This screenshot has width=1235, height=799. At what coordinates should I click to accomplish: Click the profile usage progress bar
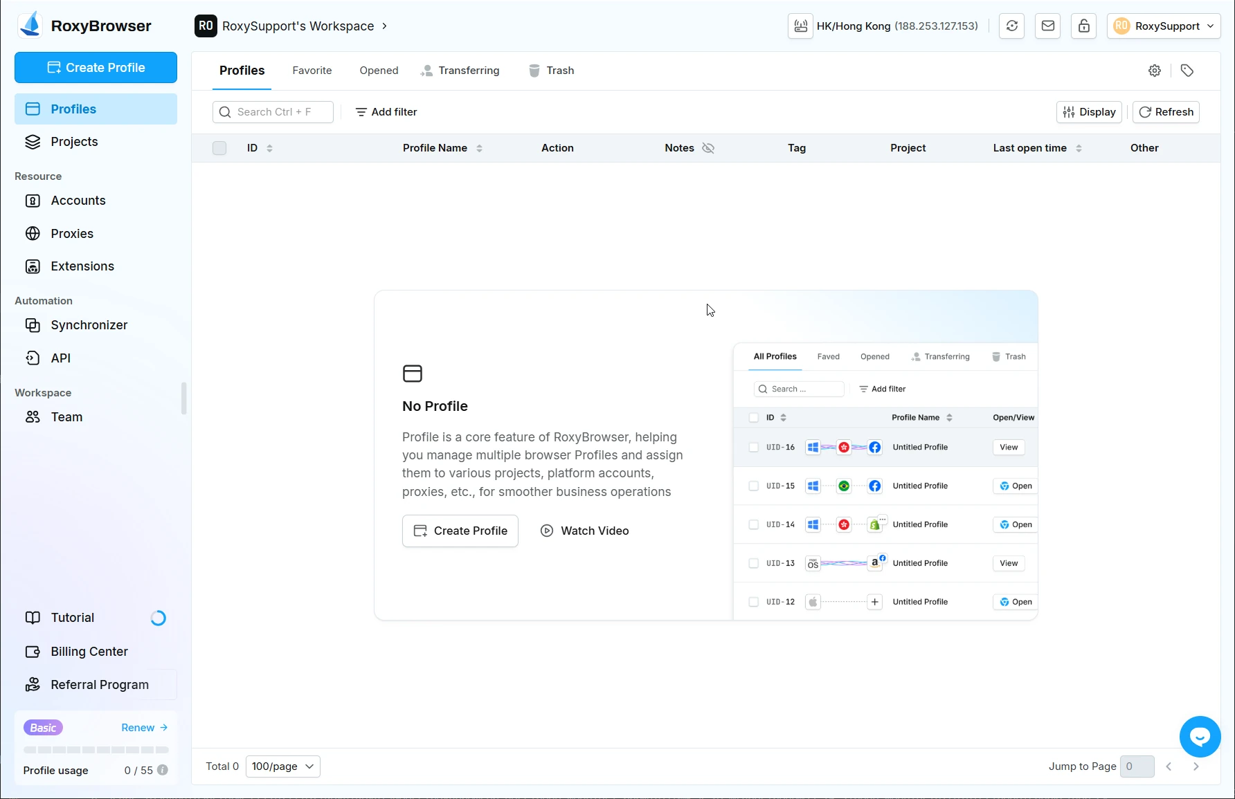click(x=96, y=749)
